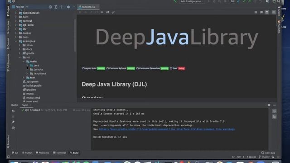Click the Git push arrow icon

pos(250,1)
